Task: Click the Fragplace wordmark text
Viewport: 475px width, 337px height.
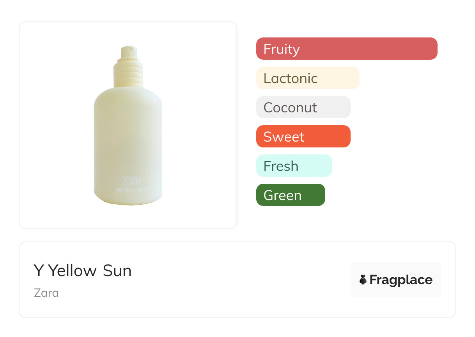Action: (401, 280)
